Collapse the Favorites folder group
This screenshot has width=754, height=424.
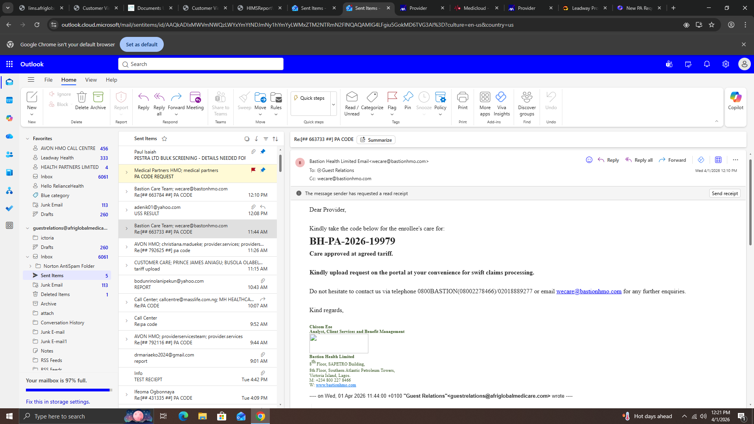point(27,139)
